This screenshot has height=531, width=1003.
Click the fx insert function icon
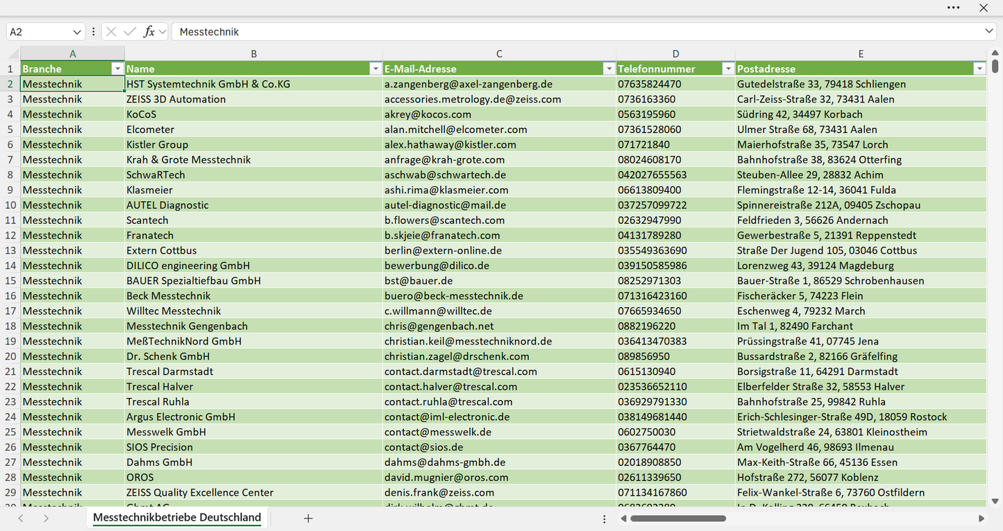point(149,32)
